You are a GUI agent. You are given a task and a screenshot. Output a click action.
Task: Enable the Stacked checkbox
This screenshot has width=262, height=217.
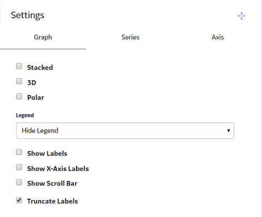[19, 66]
